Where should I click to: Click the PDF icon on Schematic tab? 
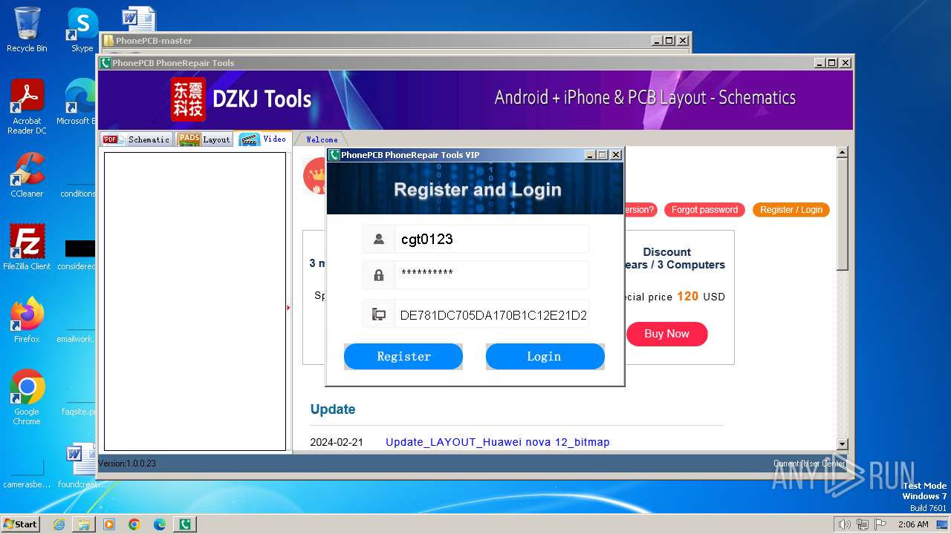tap(113, 139)
